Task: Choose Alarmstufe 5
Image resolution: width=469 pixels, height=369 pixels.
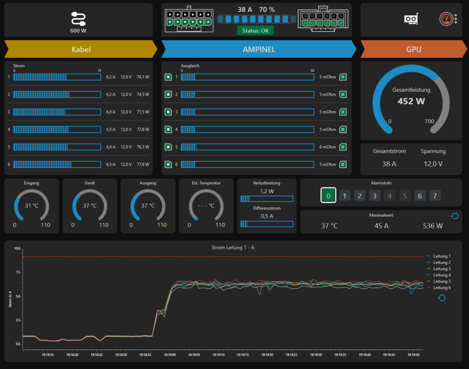Action: 405,196
